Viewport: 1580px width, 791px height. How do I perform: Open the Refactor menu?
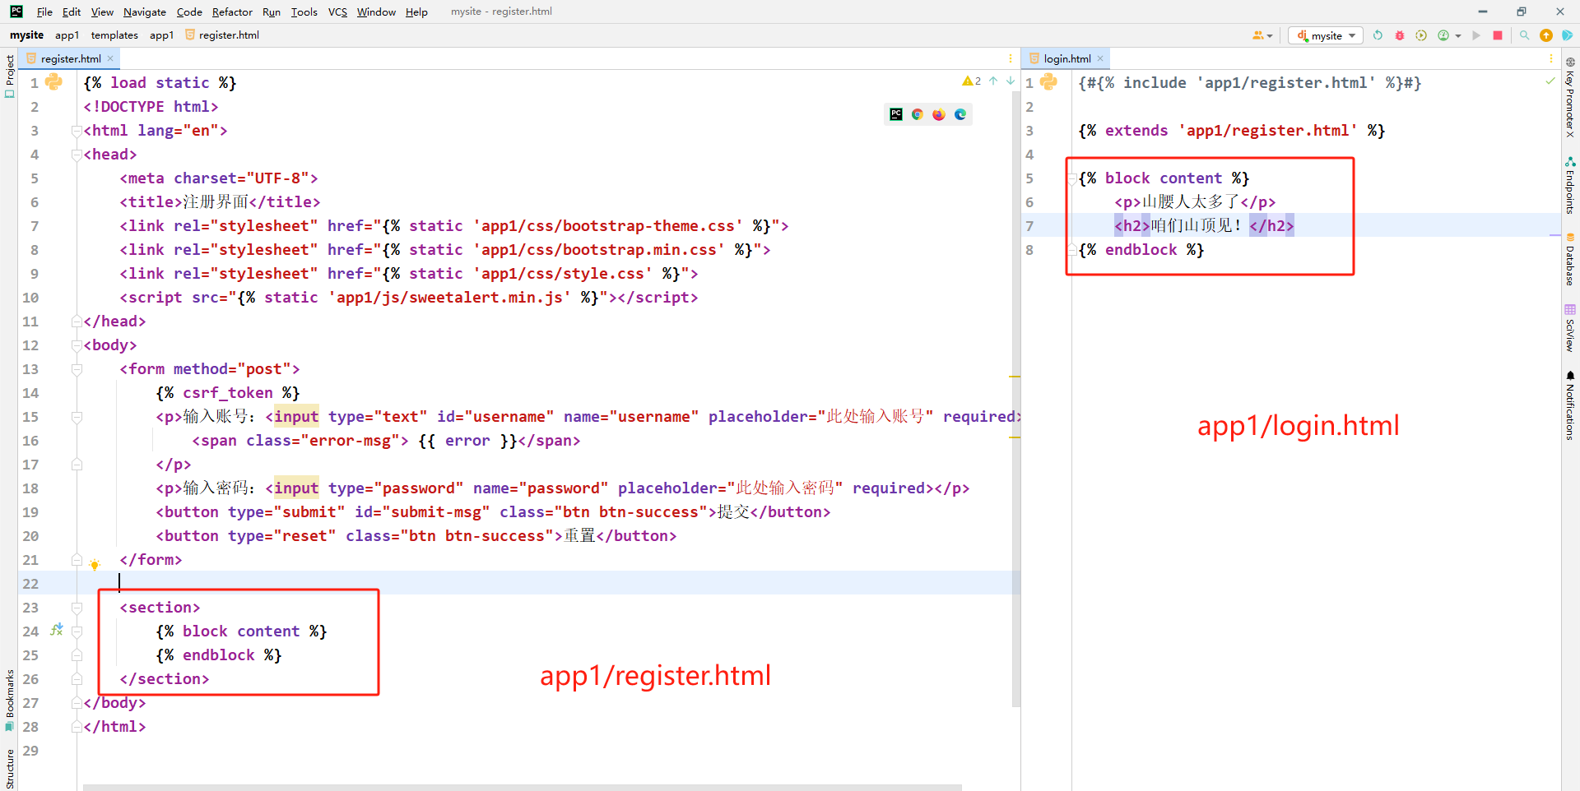click(232, 12)
